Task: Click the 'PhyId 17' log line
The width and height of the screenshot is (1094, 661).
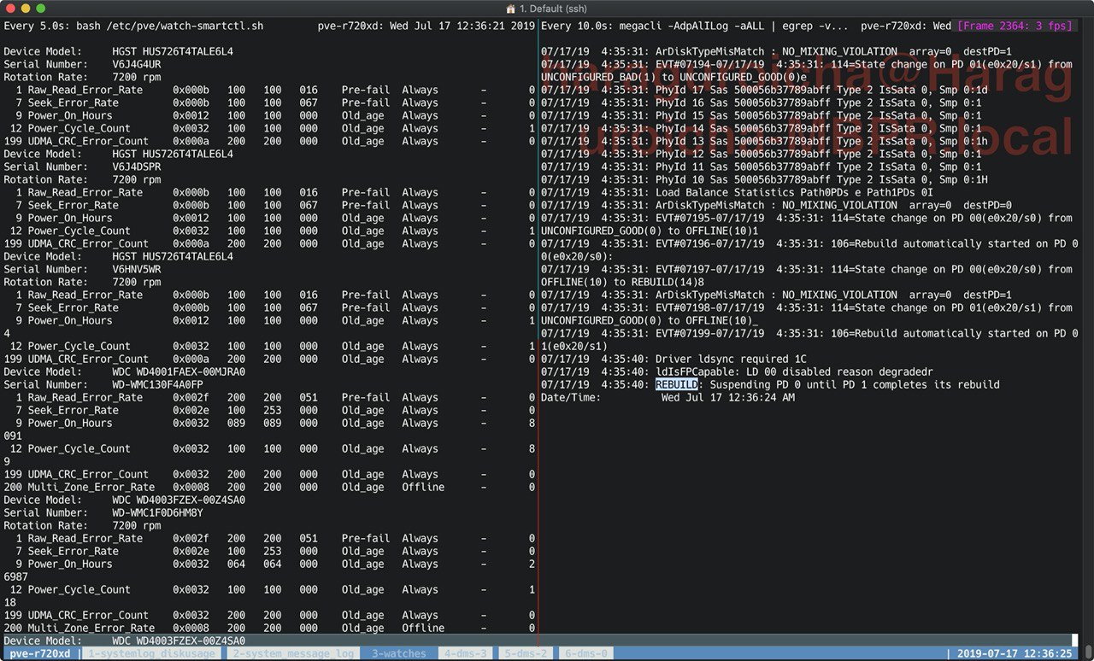Action: pos(764,90)
